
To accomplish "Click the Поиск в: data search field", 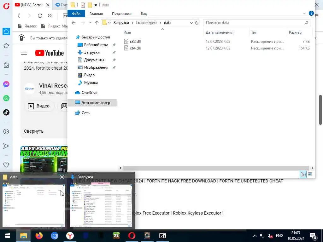I will 257,23.
